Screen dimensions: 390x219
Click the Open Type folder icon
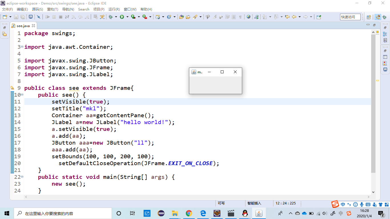pyautogui.click(x=181, y=17)
